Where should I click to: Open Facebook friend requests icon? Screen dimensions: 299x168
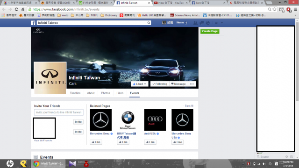pos(195,23)
